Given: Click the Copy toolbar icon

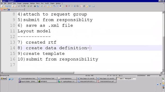Looking at the screenshot, I should [22, 6].
